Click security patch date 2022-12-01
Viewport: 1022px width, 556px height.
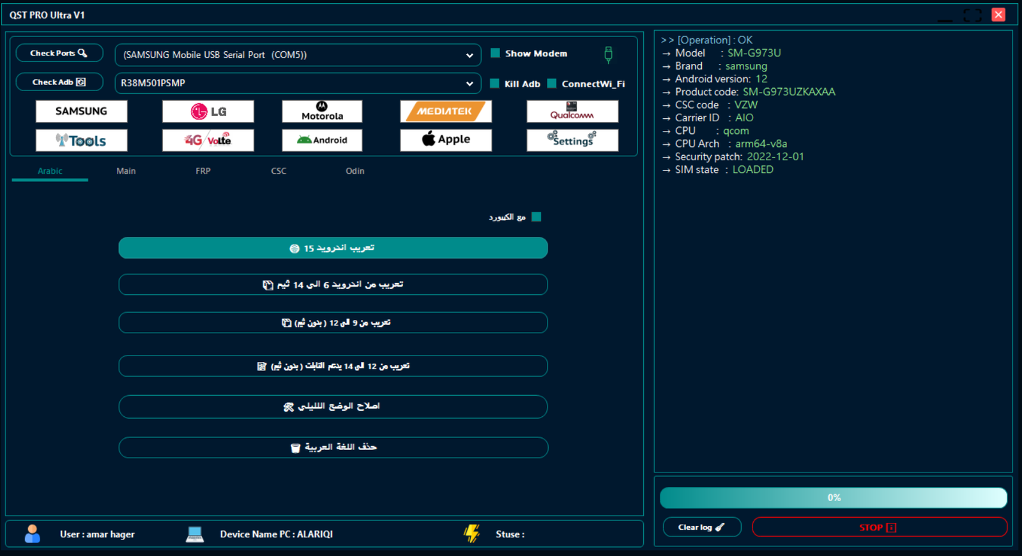[775, 156]
